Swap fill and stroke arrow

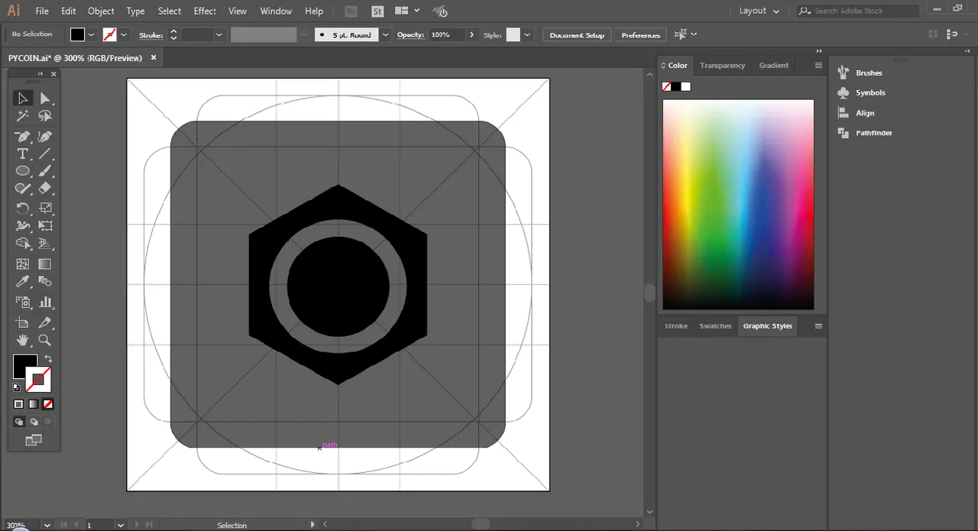48,359
